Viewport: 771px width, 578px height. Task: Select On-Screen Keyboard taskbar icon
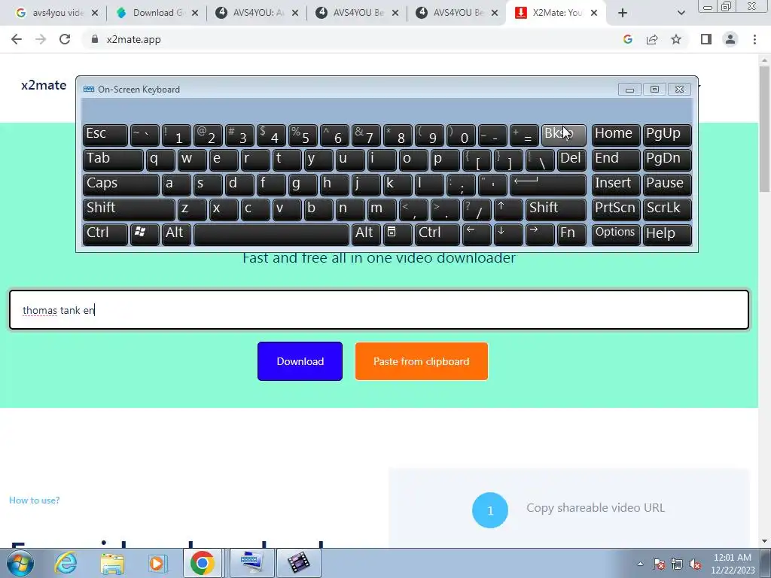click(251, 563)
